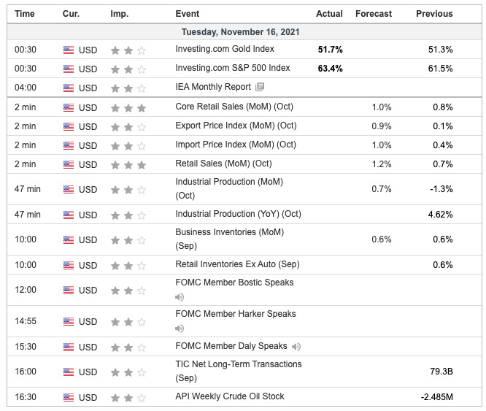Image resolution: width=486 pixels, height=411 pixels.
Task: Click previous value 4.62% for Industrial Production YoY
Action: [441, 215]
